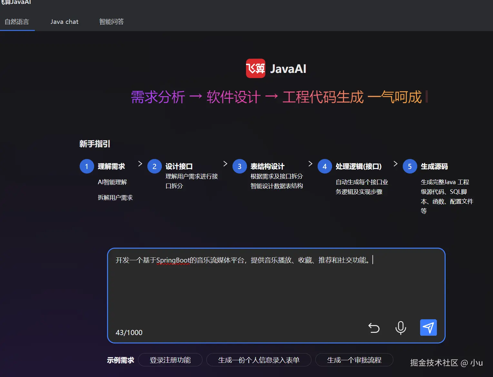Choose 生成一份个人信息录入表单 example
This screenshot has height=377, width=493.
tap(259, 360)
